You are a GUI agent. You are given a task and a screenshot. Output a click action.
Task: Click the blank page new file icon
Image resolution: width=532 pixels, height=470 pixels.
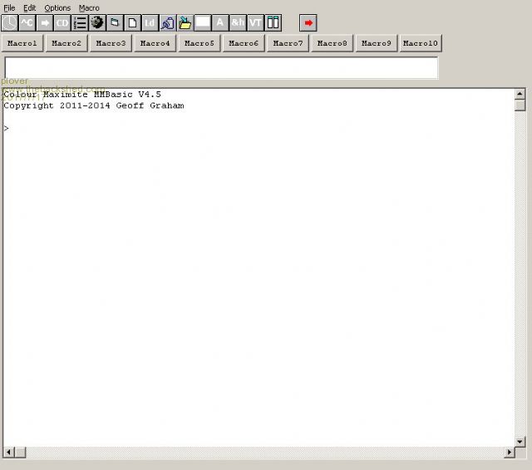[132, 23]
